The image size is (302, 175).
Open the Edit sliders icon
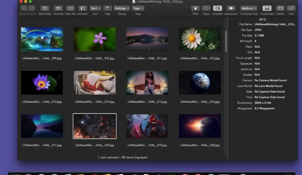click(x=291, y=8)
